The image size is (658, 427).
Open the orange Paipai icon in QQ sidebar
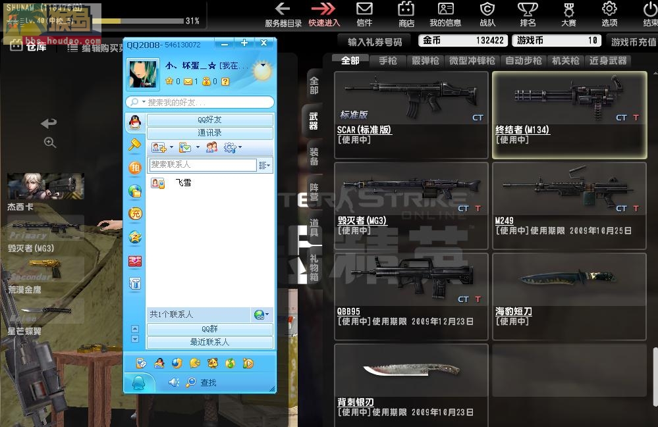tap(135, 168)
